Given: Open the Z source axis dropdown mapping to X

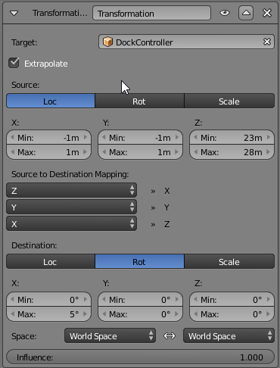Looking at the screenshot, I should 72,190.
